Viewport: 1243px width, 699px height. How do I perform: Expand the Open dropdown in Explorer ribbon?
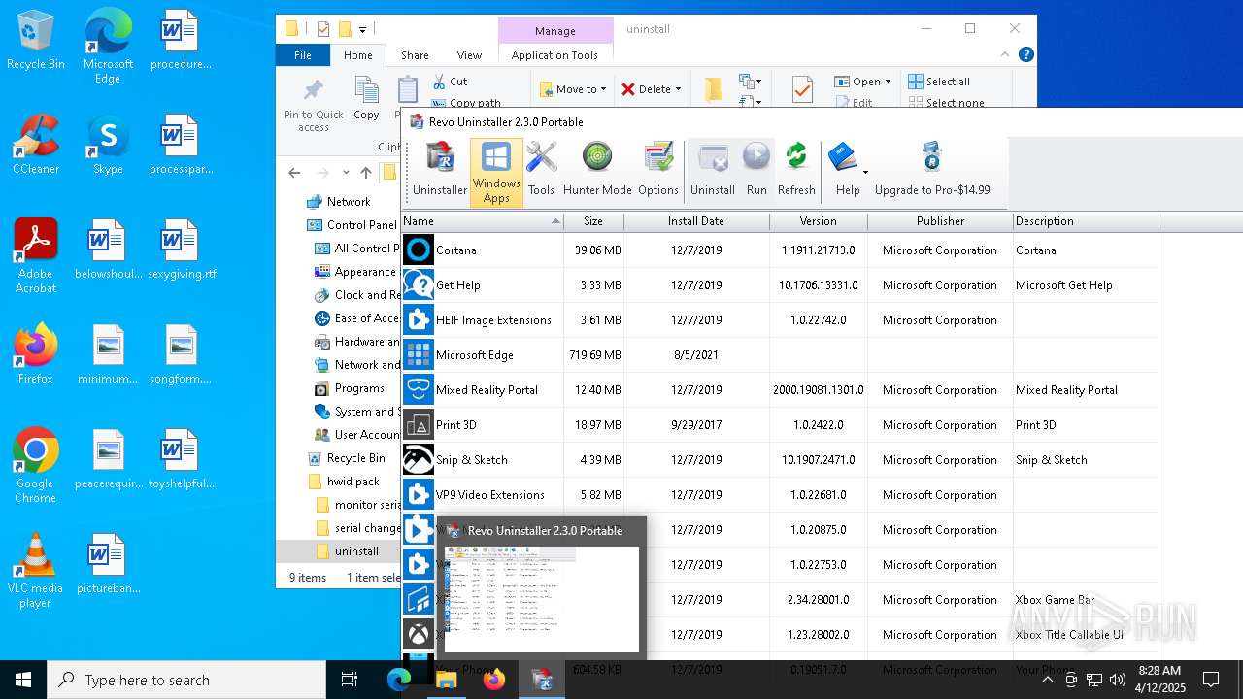click(x=888, y=82)
